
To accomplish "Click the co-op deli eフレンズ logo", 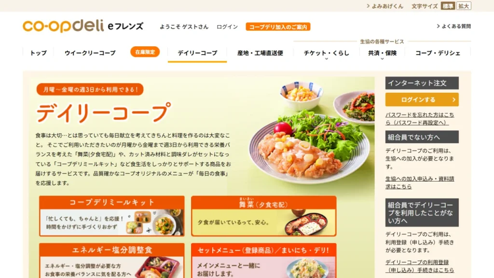I will tap(83, 26).
